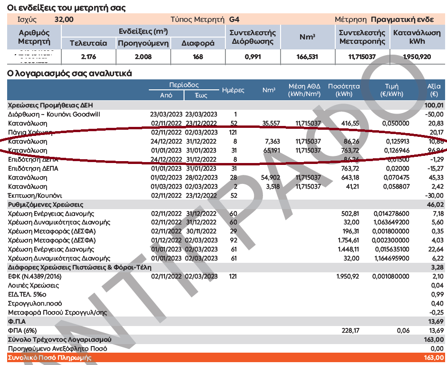Select the Ισχύς value 32,00
Image resolution: width=447 pixels, height=365 pixels.
64,19
